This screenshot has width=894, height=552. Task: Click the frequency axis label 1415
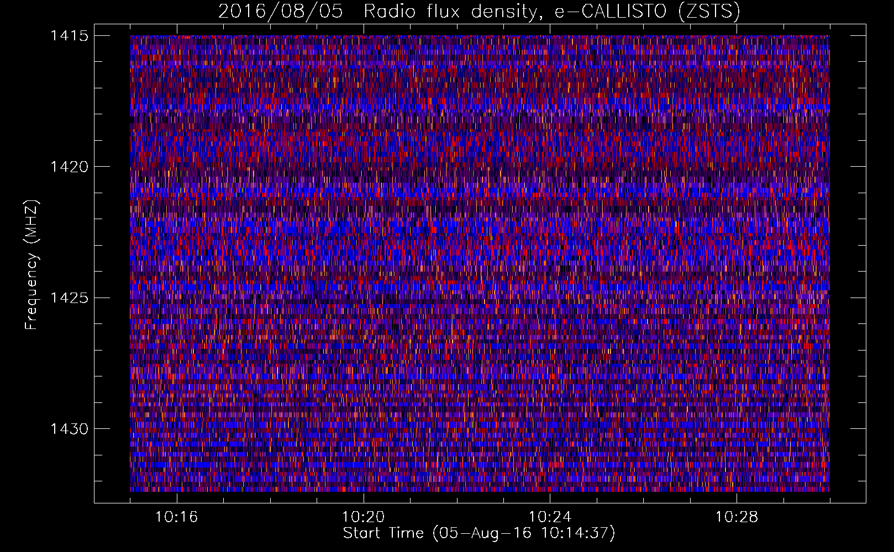pyautogui.click(x=69, y=36)
